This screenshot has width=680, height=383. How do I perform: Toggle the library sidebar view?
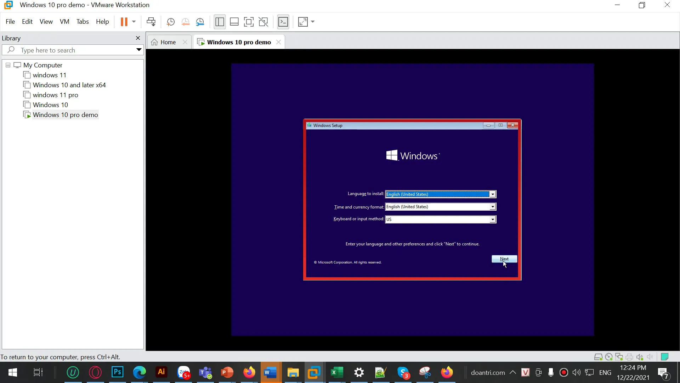220,22
